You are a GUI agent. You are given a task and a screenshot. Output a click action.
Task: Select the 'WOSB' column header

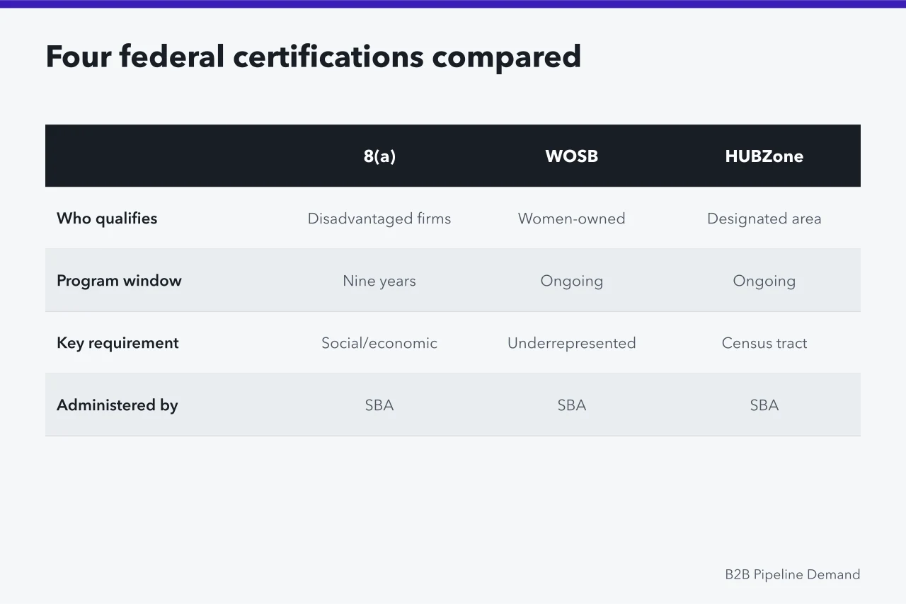572,156
